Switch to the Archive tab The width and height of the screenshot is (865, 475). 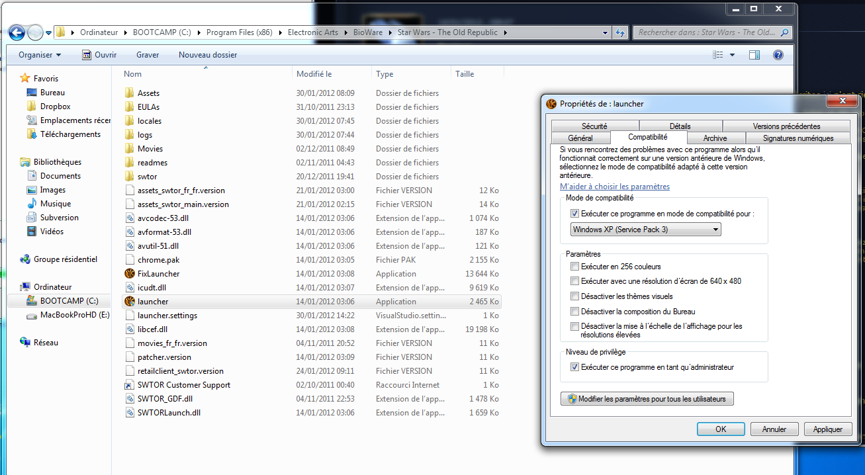coord(715,138)
